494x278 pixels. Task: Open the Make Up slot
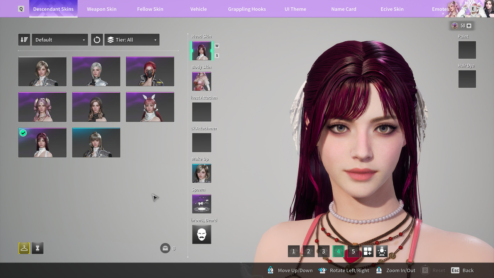[x=201, y=173]
